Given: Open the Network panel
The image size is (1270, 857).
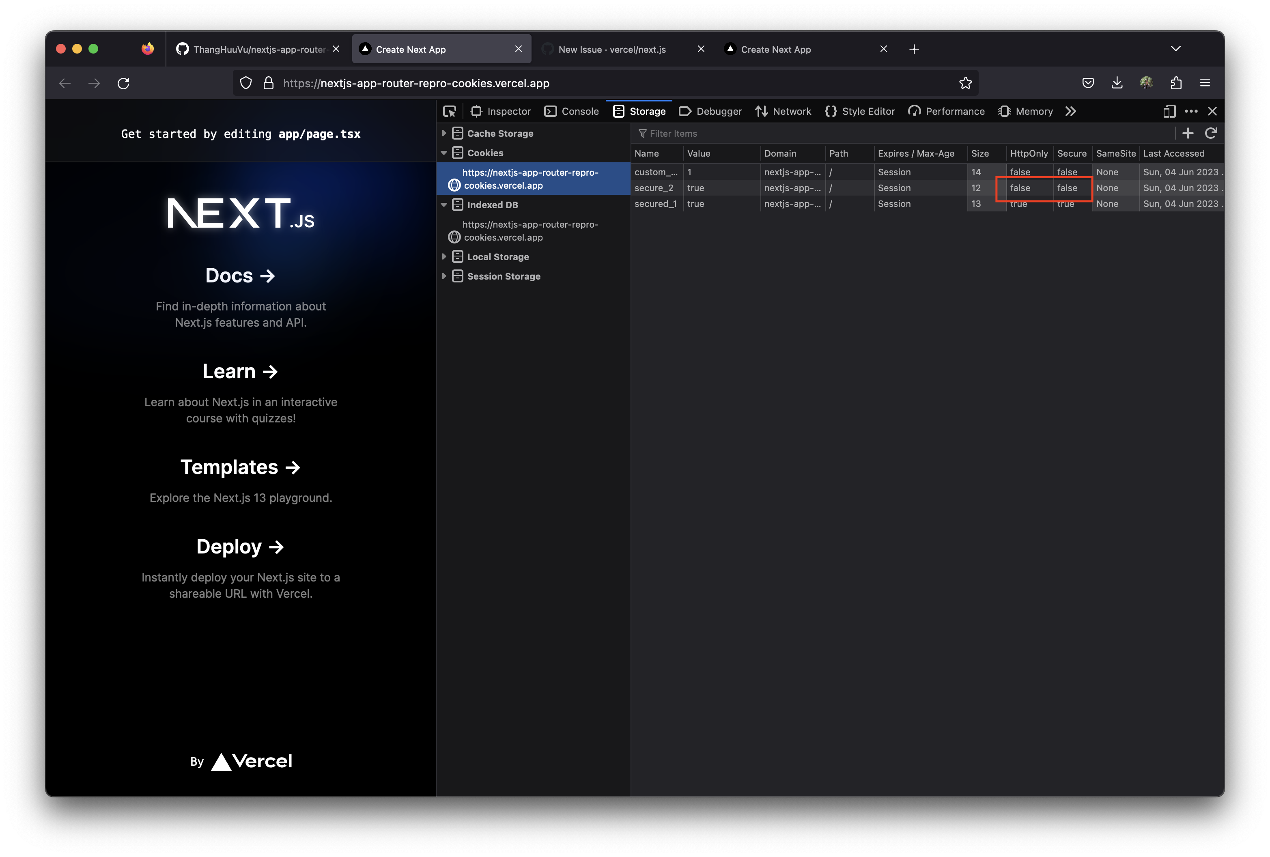Looking at the screenshot, I should (x=783, y=111).
